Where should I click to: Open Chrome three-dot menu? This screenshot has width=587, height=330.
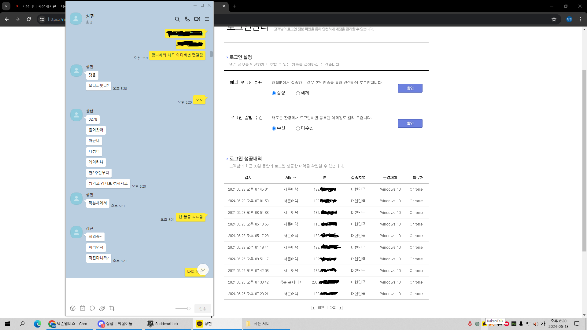(x=580, y=19)
